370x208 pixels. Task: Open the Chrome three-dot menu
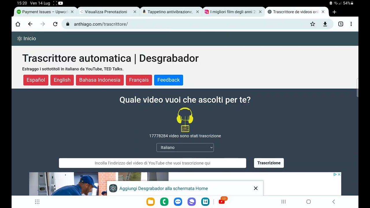click(x=351, y=24)
